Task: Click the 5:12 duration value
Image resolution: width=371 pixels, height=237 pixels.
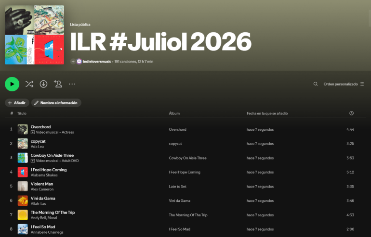Action: (x=350, y=172)
